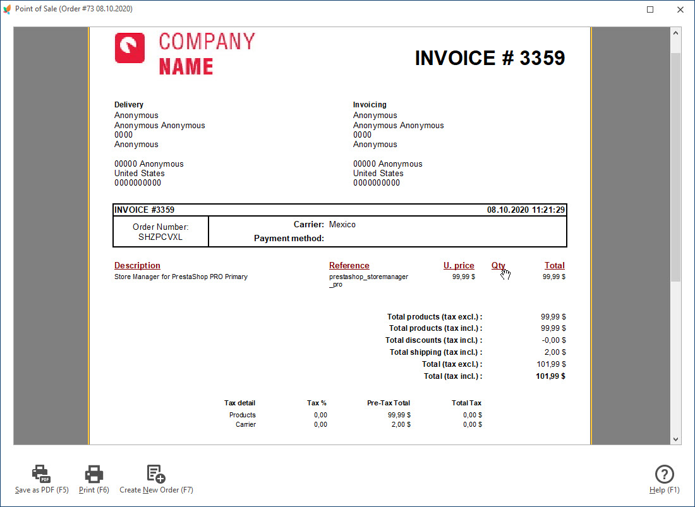Click scrollbar up arrow in invoice preview
The image size is (695, 507).
coord(675,33)
